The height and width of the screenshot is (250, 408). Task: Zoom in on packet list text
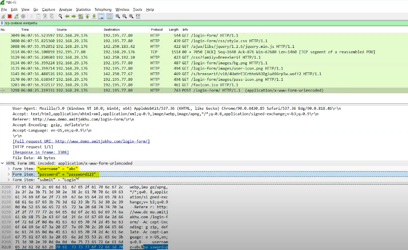pyautogui.click(x=118, y=16)
